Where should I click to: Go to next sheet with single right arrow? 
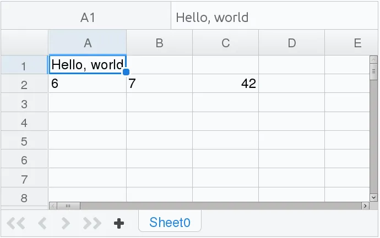click(x=66, y=223)
